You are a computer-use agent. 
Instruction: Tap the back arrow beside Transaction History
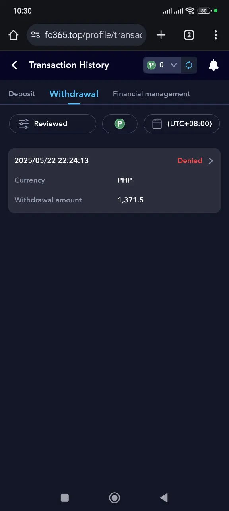click(x=14, y=65)
